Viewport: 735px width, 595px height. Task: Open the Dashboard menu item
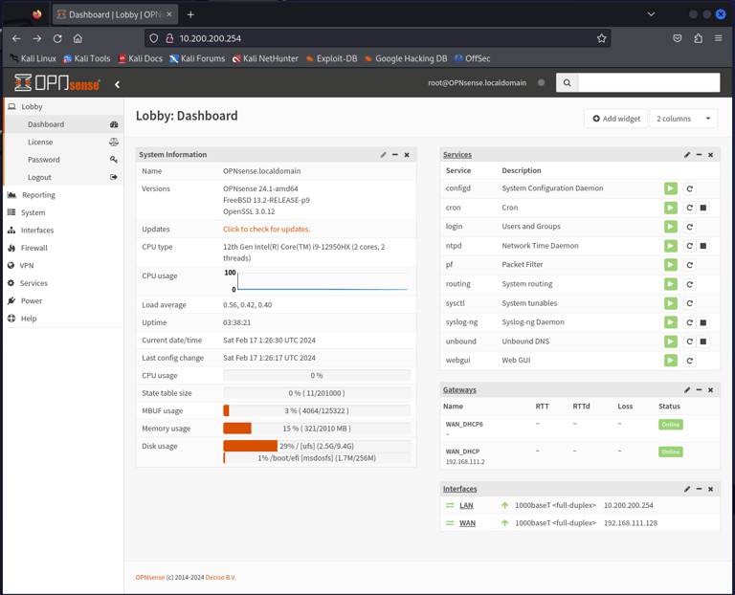tap(63, 124)
